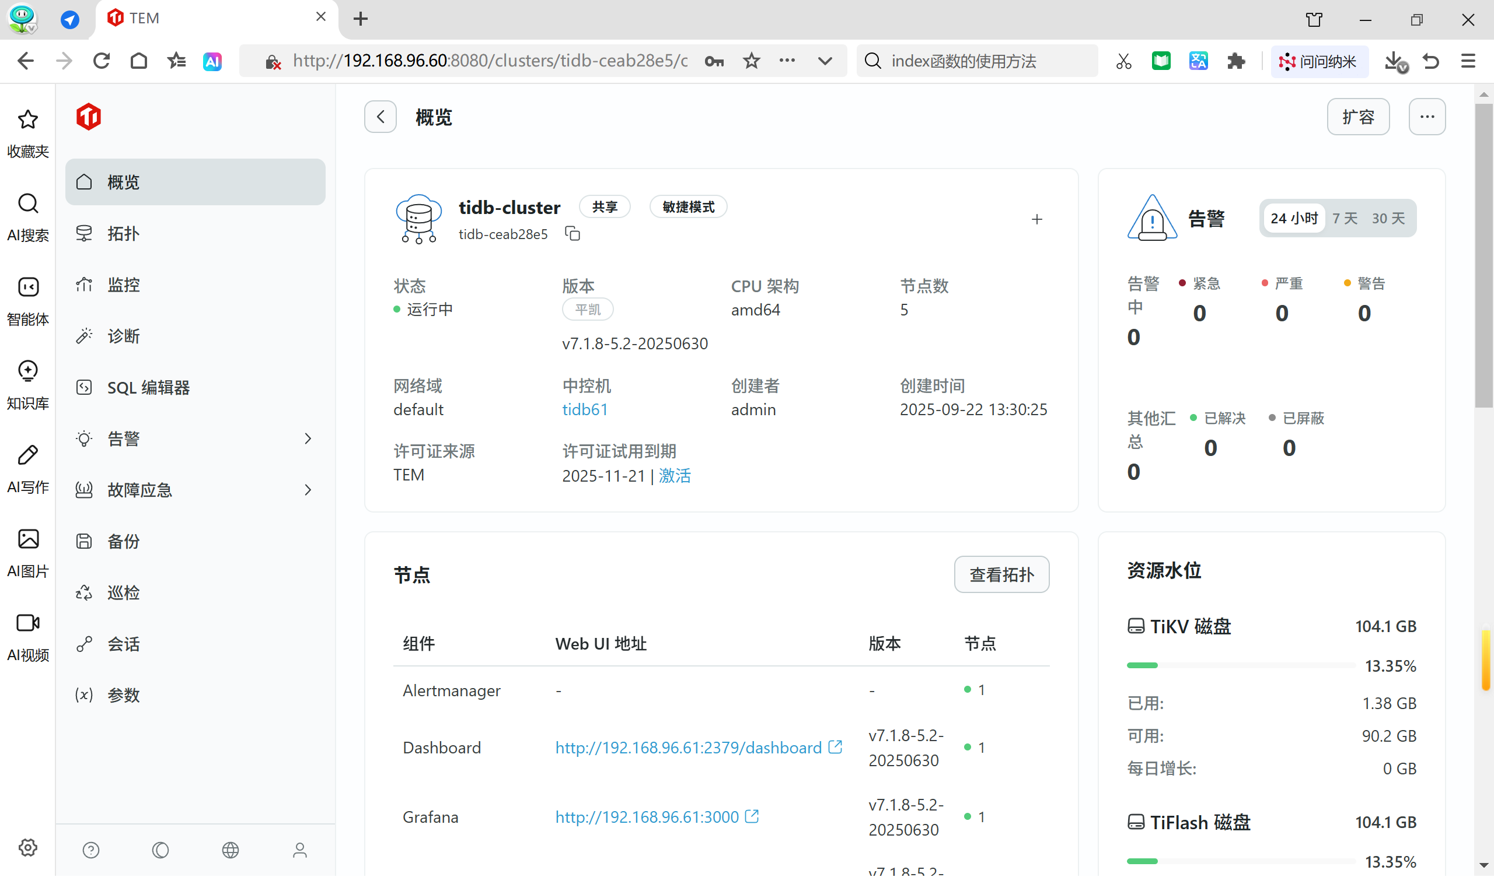This screenshot has width=1494, height=877.
Task: Go back with the chevron button beside 概览
Action: [381, 117]
